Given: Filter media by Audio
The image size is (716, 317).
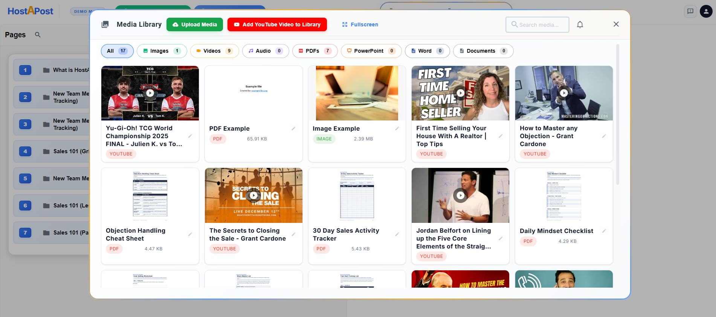Looking at the screenshot, I should [266, 51].
